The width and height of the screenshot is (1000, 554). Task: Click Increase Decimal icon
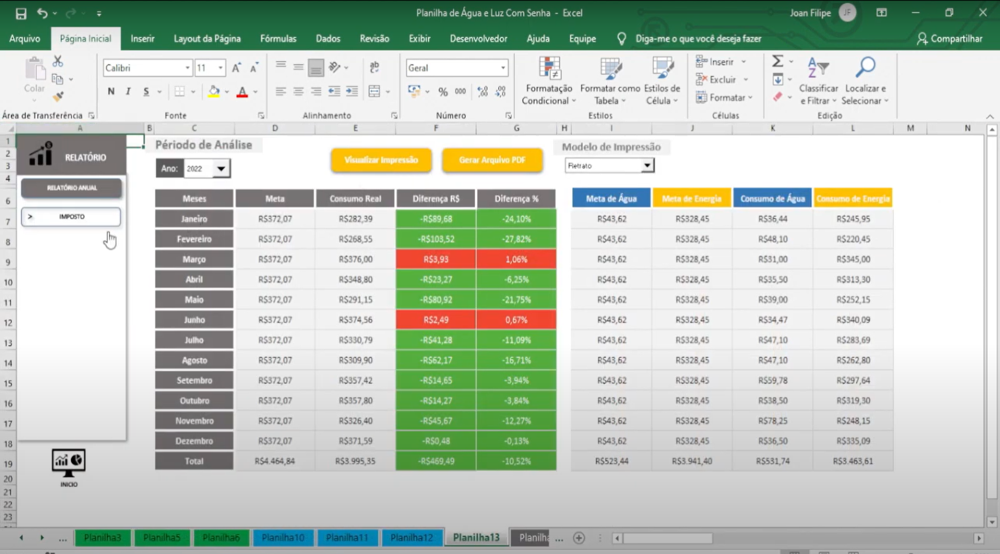(x=483, y=92)
